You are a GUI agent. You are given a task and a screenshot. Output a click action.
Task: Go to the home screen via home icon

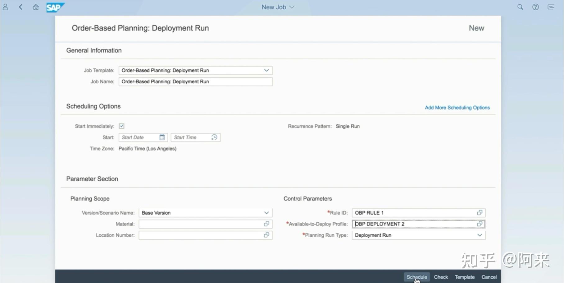pos(36,7)
